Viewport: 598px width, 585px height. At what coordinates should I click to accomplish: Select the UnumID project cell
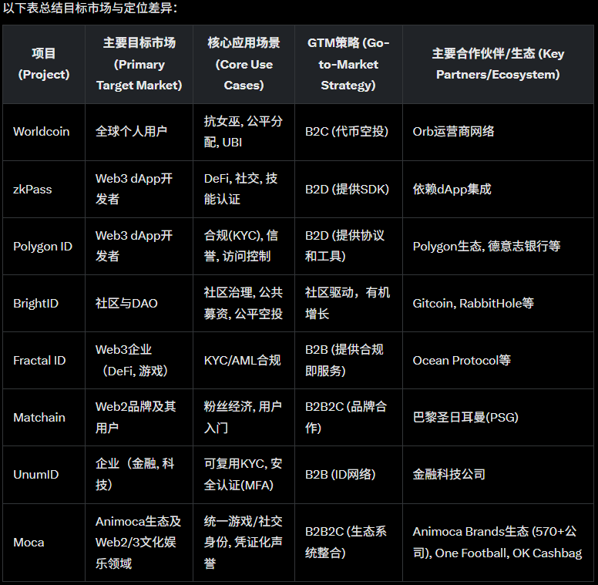tap(44, 475)
